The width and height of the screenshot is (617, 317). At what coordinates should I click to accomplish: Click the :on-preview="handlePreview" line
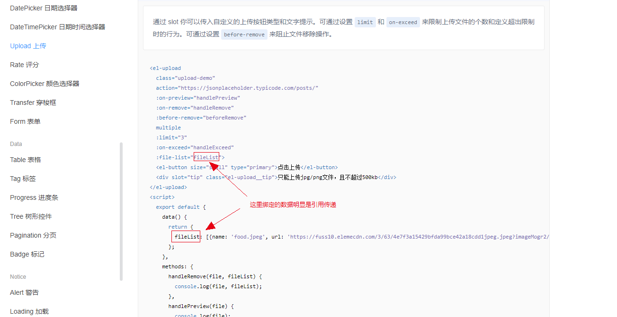click(198, 98)
